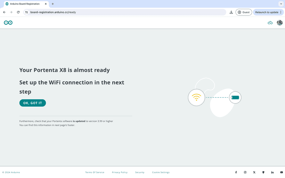Select the Arduino Board Registration tab
285x178 pixels.
pos(24,4)
